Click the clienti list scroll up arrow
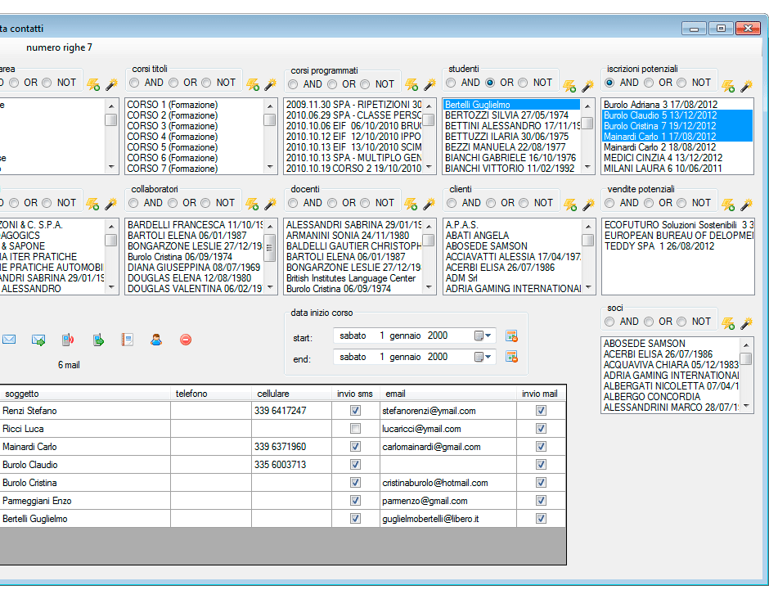 [x=588, y=226]
